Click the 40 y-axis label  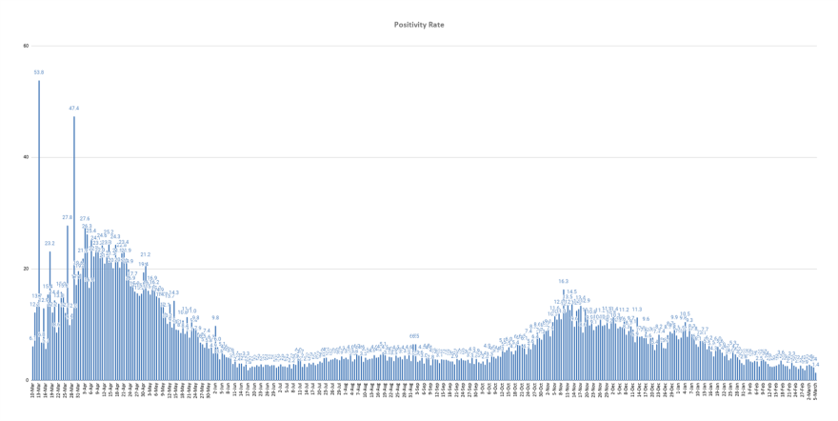(26, 158)
